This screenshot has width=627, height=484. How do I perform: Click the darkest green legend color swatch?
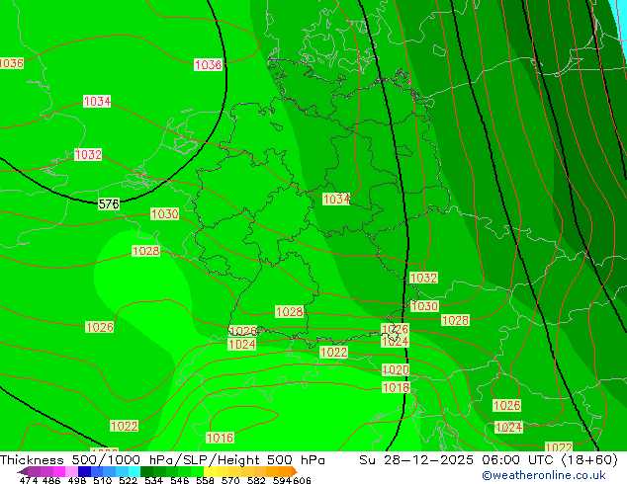coord(146,471)
